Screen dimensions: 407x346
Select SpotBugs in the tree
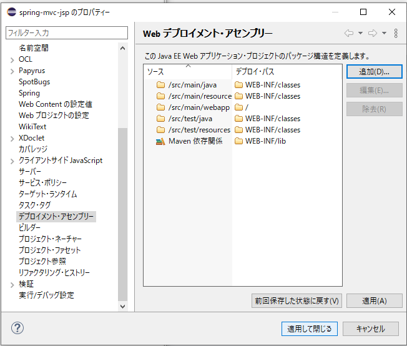(x=34, y=82)
